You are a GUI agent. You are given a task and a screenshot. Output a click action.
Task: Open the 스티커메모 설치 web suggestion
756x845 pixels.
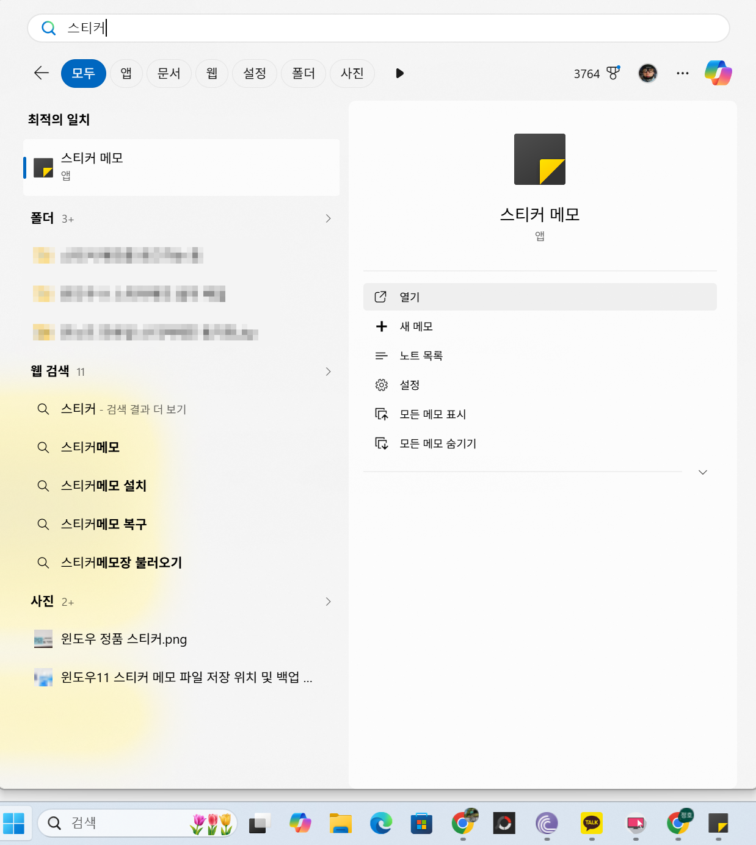104,485
